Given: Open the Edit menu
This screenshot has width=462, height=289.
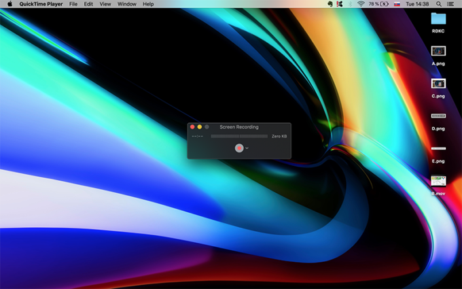Looking at the screenshot, I should pyautogui.click(x=88, y=4).
